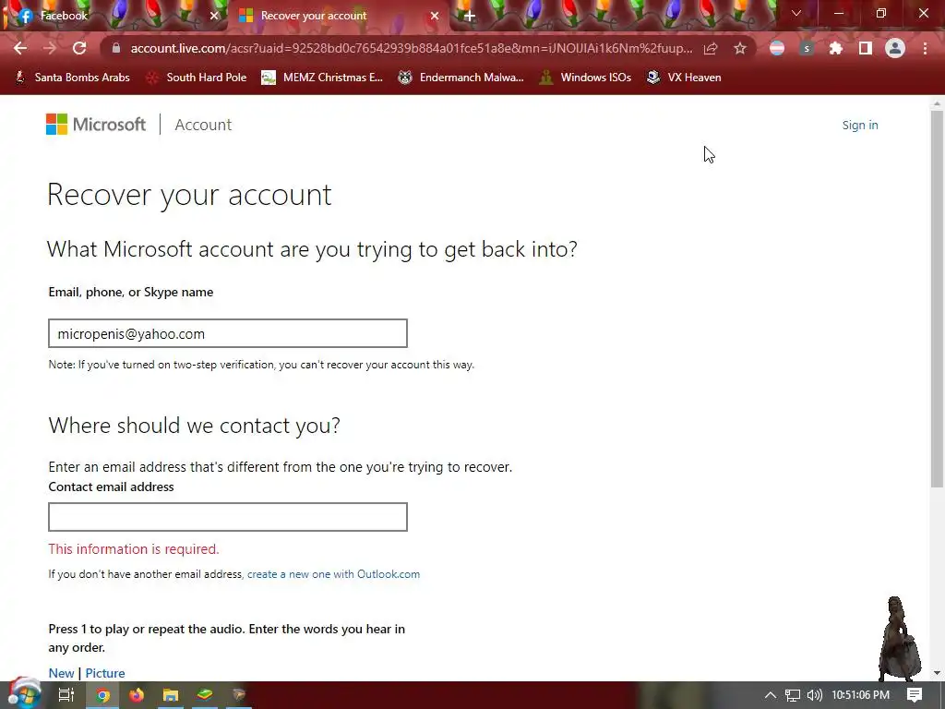The height and width of the screenshot is (709, 945).
Task: Open the VX Heaven bookmark
Action: (x=684, y=78)
